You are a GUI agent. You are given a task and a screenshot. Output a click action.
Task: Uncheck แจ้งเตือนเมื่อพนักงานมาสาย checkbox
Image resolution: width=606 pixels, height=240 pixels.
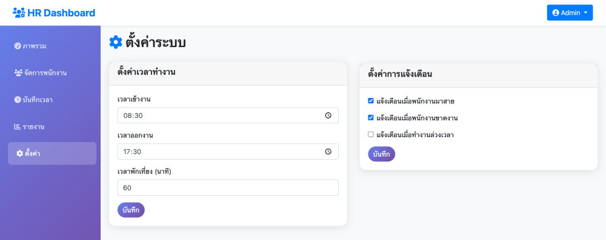point(371,101)
